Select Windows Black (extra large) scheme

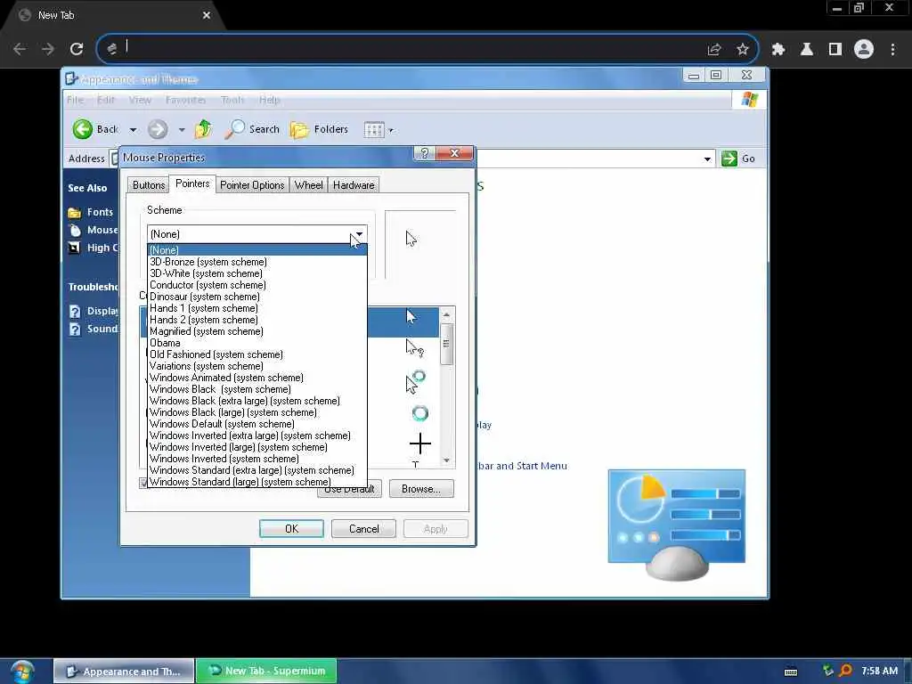coord(256,402)
